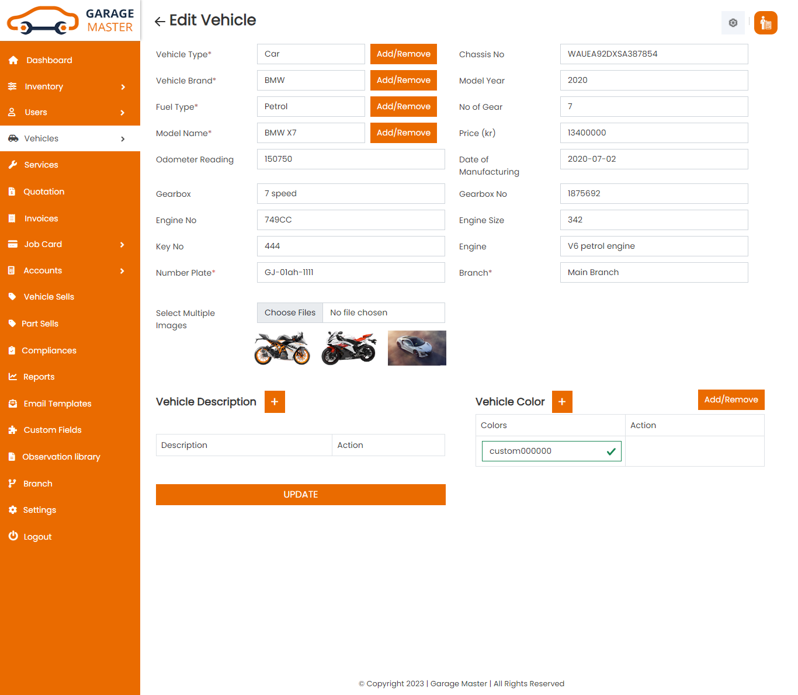The width and height of the screenshot is (798, 695).
Task: Click the Reports chart icon
Action: (x=13, y=377)
